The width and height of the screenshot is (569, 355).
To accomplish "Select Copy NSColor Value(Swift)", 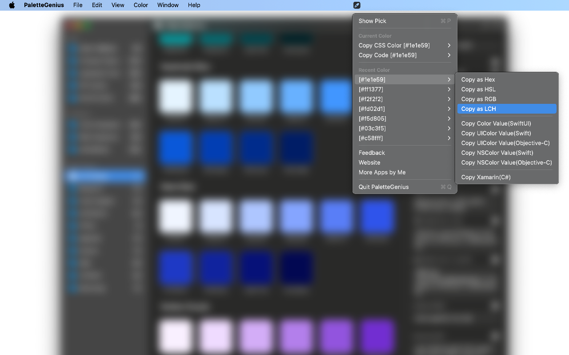I will tap(507, 153).
